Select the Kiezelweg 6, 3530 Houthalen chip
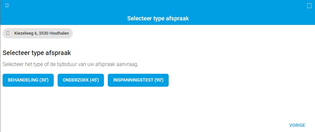The width and height of the screenshot is (315, 132). 38,33
